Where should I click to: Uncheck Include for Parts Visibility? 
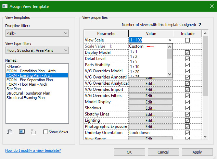pyautogui.click(x=187, y=65)
